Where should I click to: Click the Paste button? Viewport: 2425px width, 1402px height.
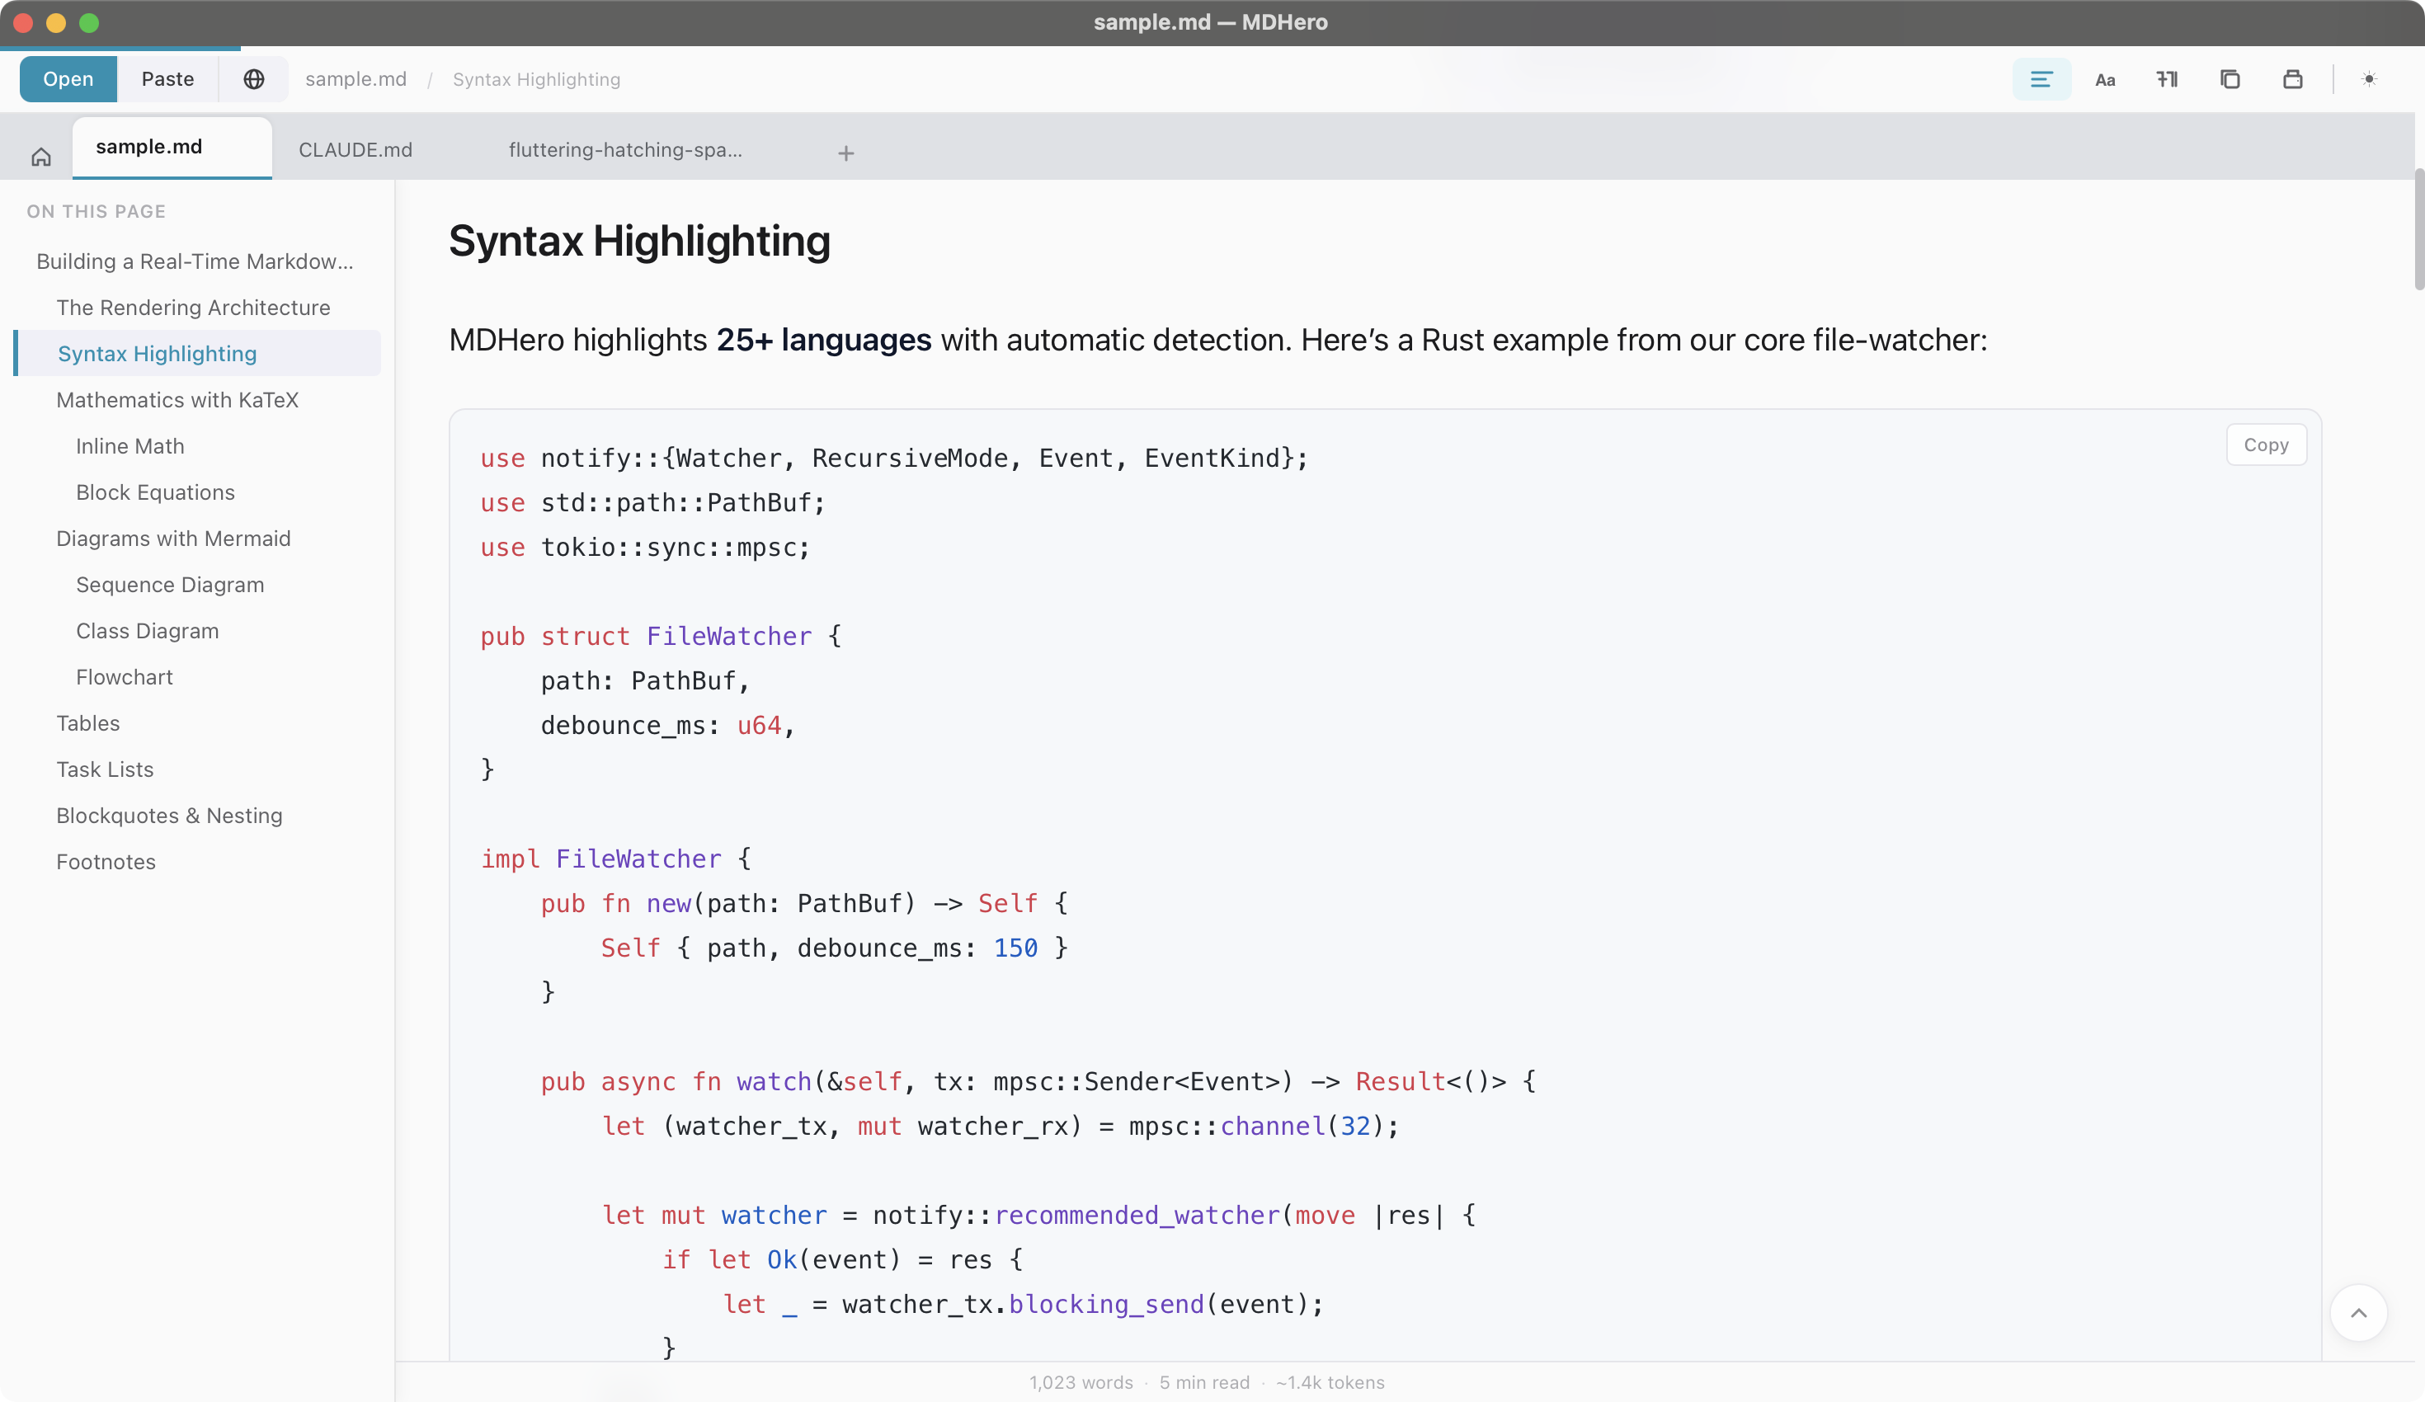coord(167,79)
